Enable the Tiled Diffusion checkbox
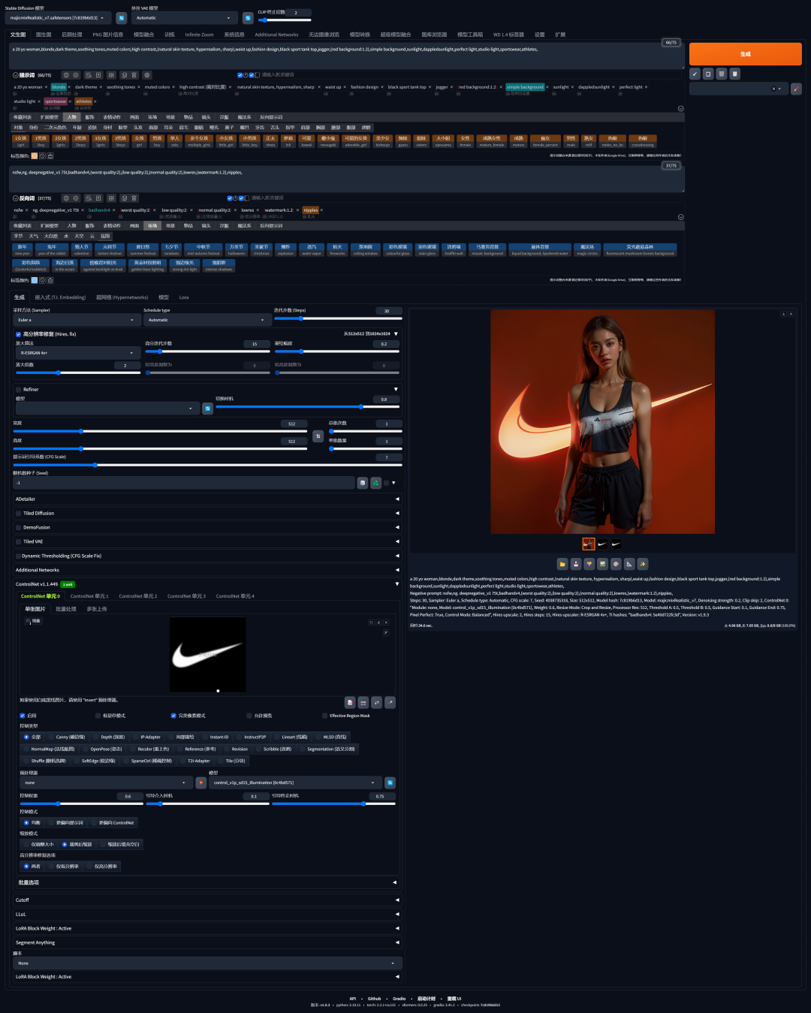The height and width of the screenshot is (1013, 811). [19, 514]
